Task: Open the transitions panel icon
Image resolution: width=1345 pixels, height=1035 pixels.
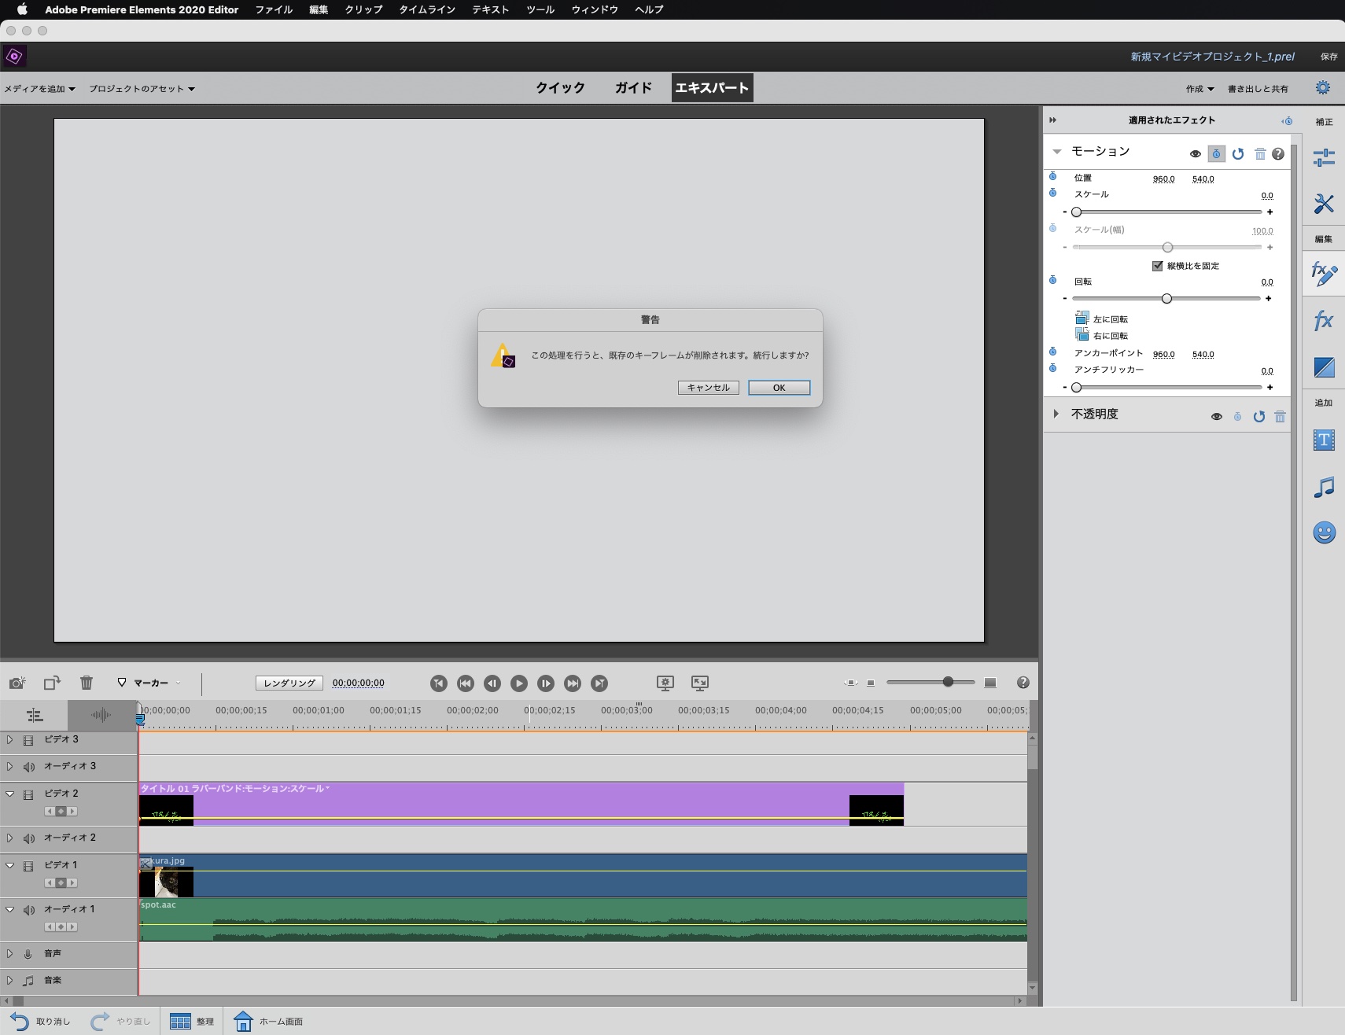Action: [1324, 367]
